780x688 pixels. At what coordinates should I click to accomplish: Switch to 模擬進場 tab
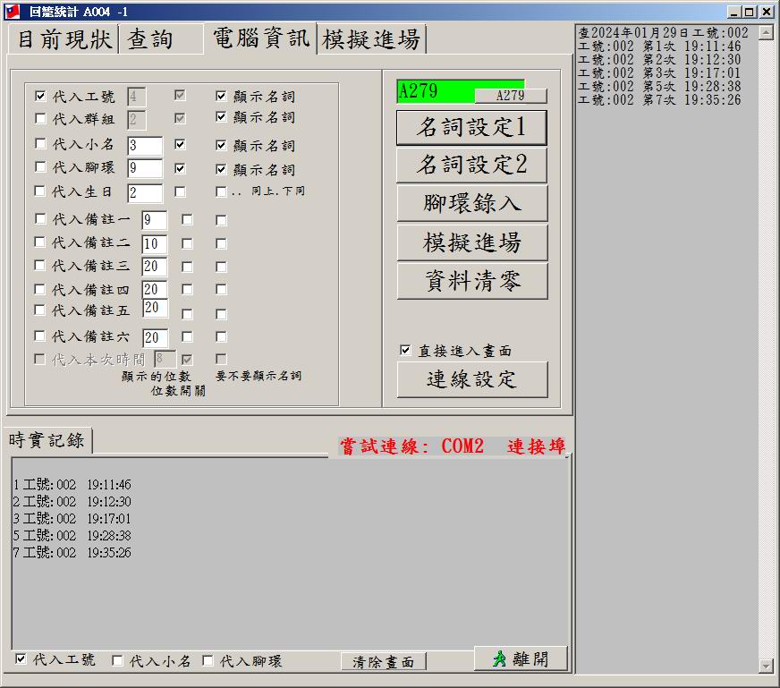[x=370, y=39]
